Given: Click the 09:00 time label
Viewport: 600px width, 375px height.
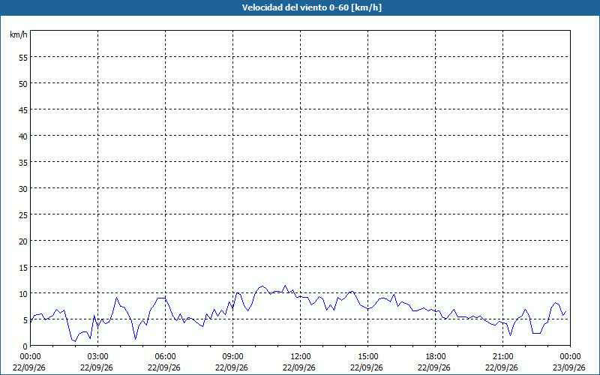Looking at the screenshot, I should pos(232,357).
